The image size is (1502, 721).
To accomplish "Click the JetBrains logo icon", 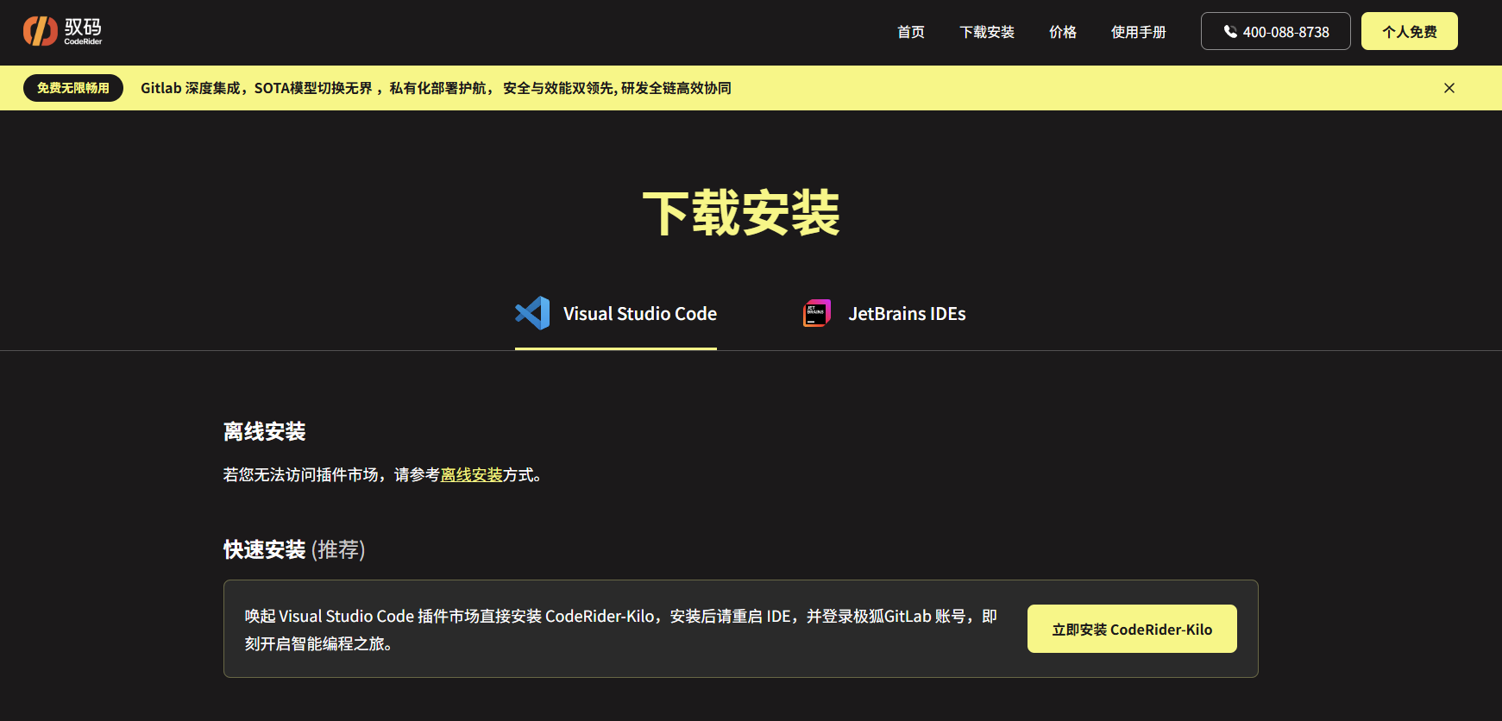I will pyautogui.click(x=817, y=313).
